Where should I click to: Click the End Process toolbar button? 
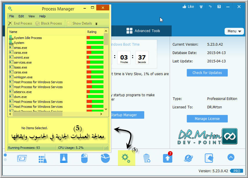[x=20, y=23]
